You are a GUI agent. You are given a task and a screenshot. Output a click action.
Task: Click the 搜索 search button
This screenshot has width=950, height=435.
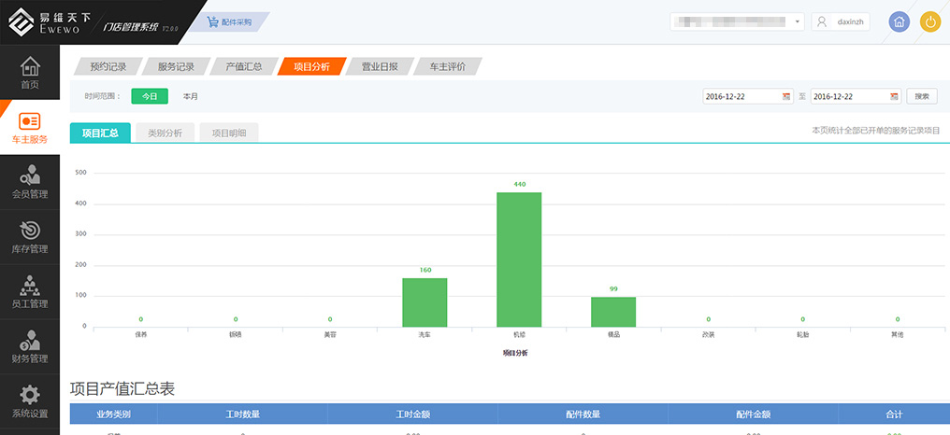click(x=921, y=96)
